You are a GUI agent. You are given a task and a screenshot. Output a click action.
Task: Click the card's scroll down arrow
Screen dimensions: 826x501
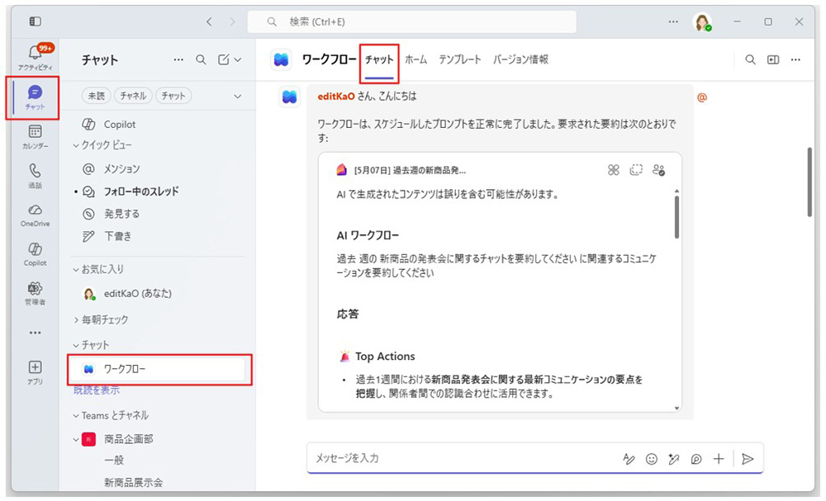coord(677,409)
